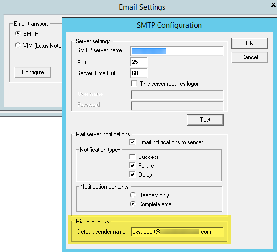Image resolution: width=277 pixels, height=252 pixels.
Task: Edit the Port number field
Action: click(139, 62)
